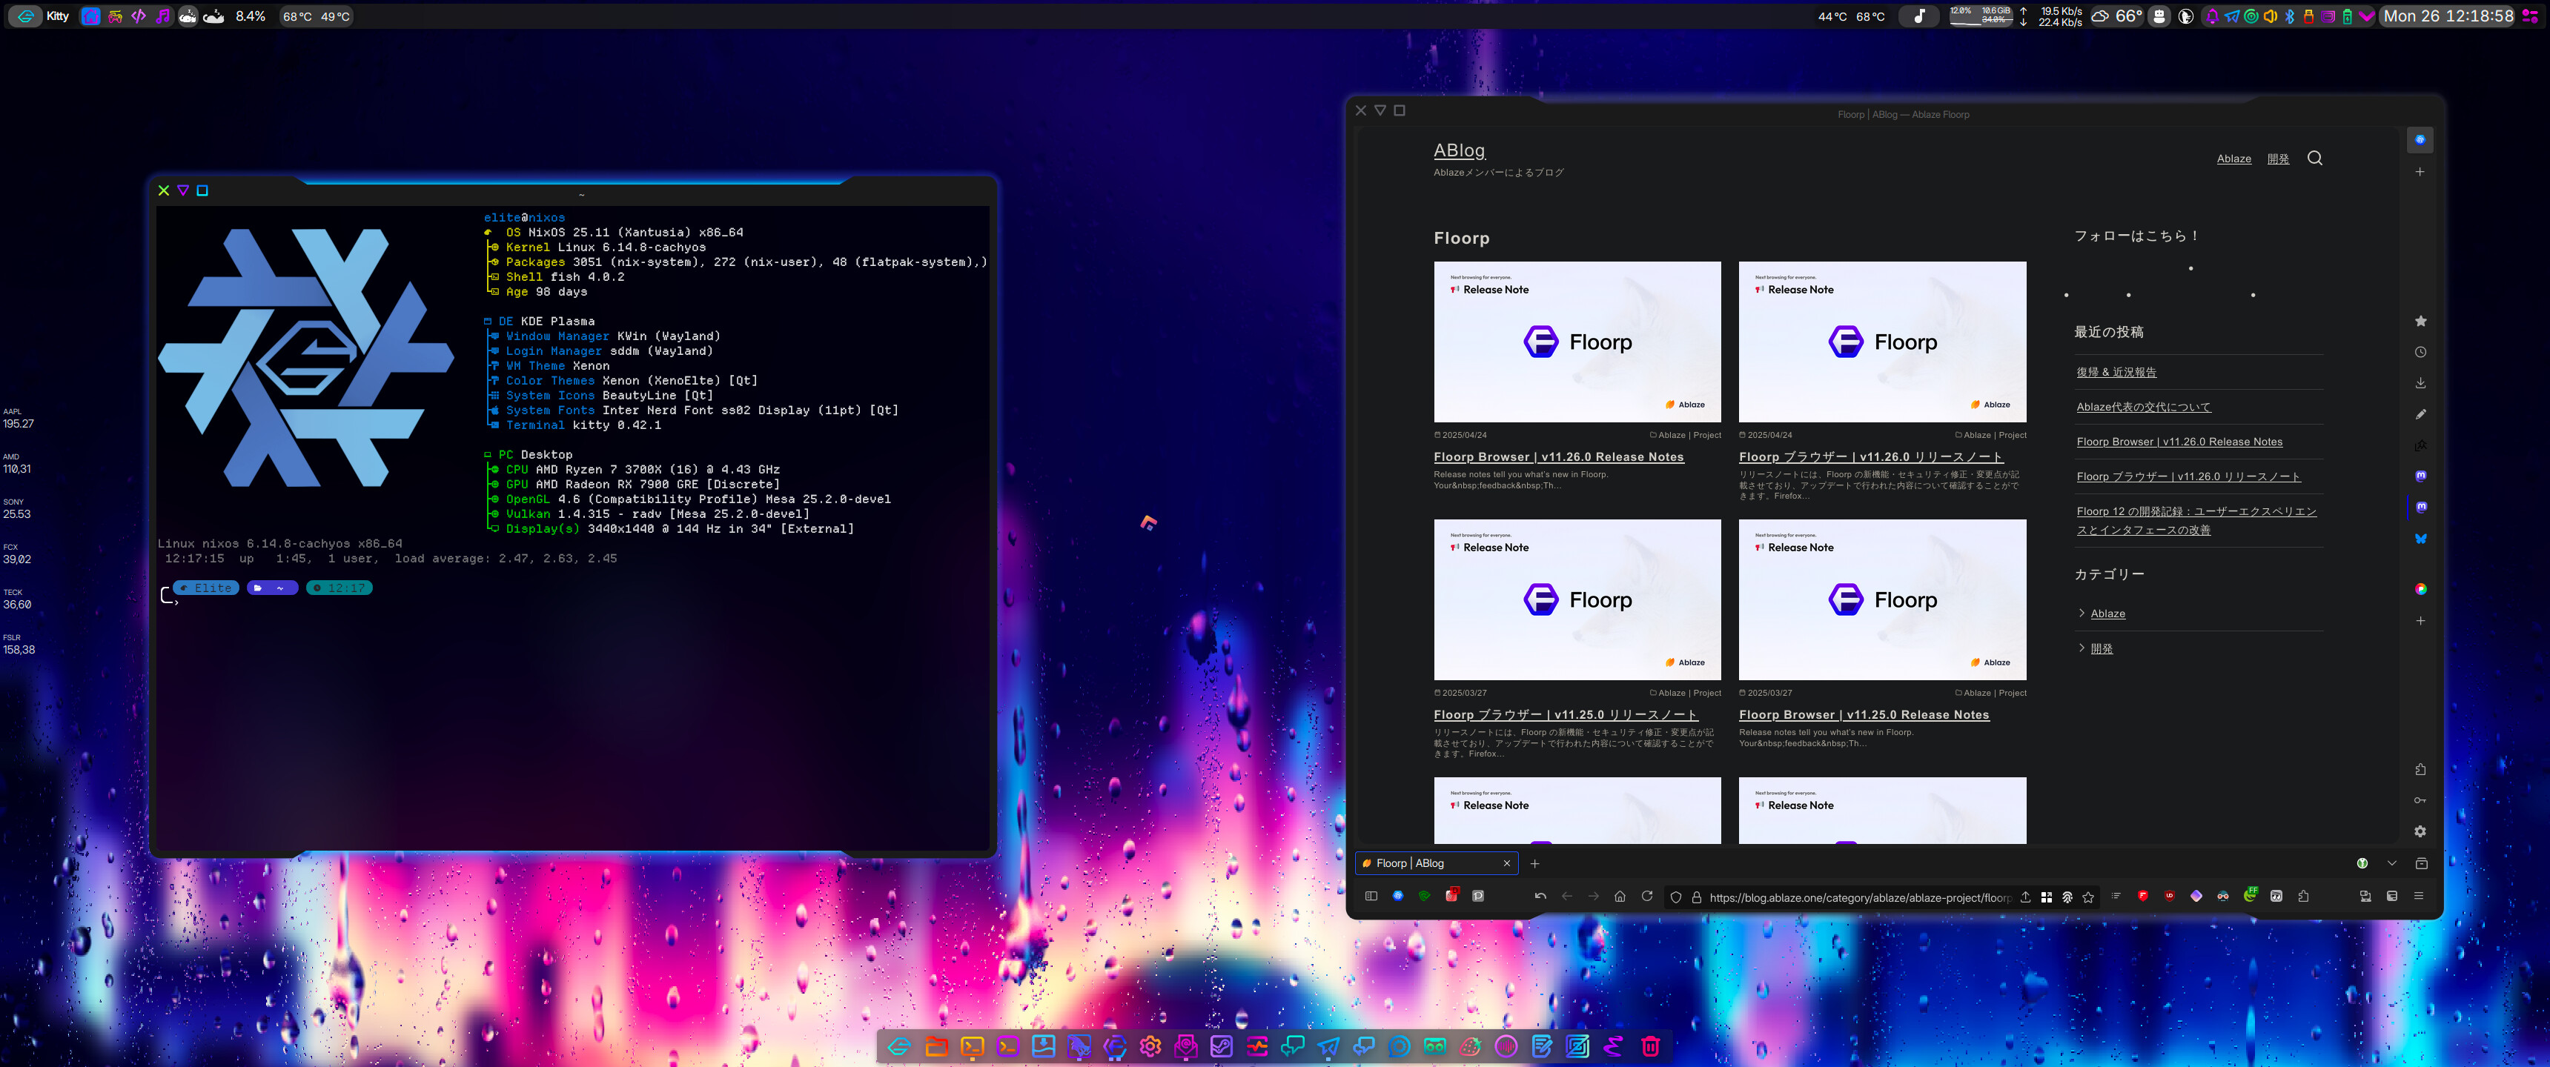Click the Ablaze category link in sidebar
The width and height of the screenshot is (2550, 1067).
point(2107,614)
